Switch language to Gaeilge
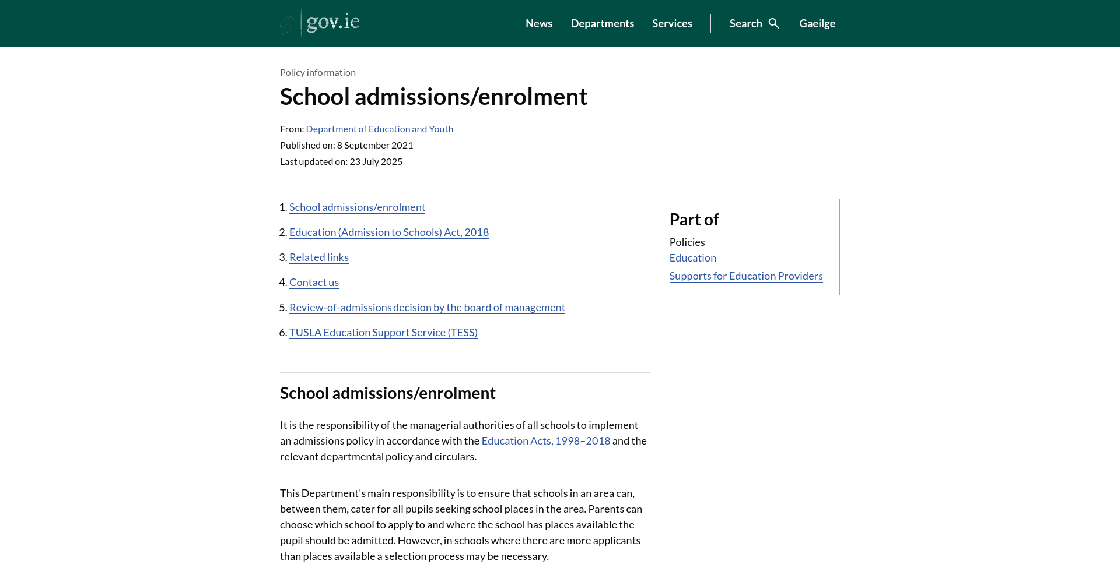Screen dimensions: 1120x575 point(817,23)
